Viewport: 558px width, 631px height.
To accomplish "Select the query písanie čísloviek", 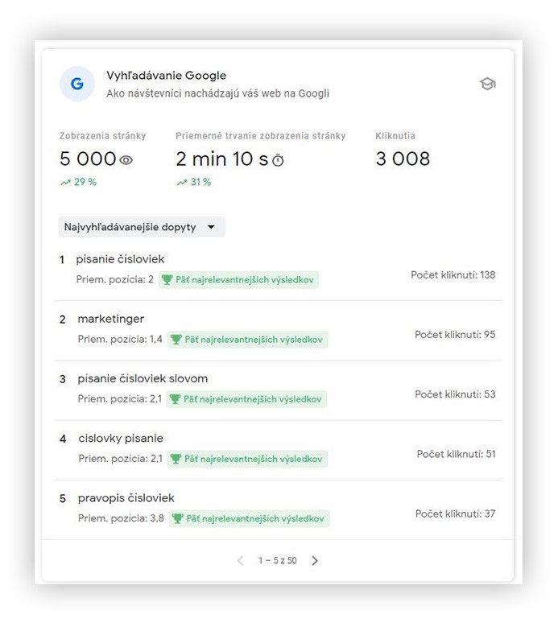I will pyautogui.click(x=120, y=259).
